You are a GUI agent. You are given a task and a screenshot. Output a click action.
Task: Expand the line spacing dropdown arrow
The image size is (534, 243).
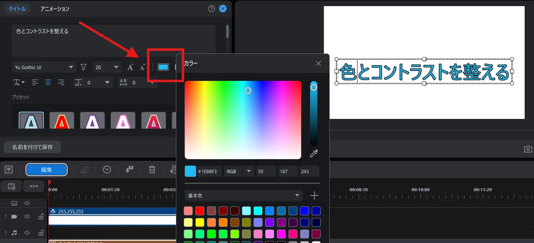[x=107, y=83]
